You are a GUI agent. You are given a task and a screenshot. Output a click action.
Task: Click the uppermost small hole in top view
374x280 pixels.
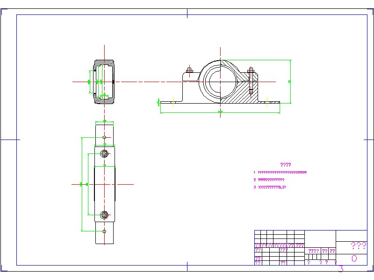coord(104,137)
